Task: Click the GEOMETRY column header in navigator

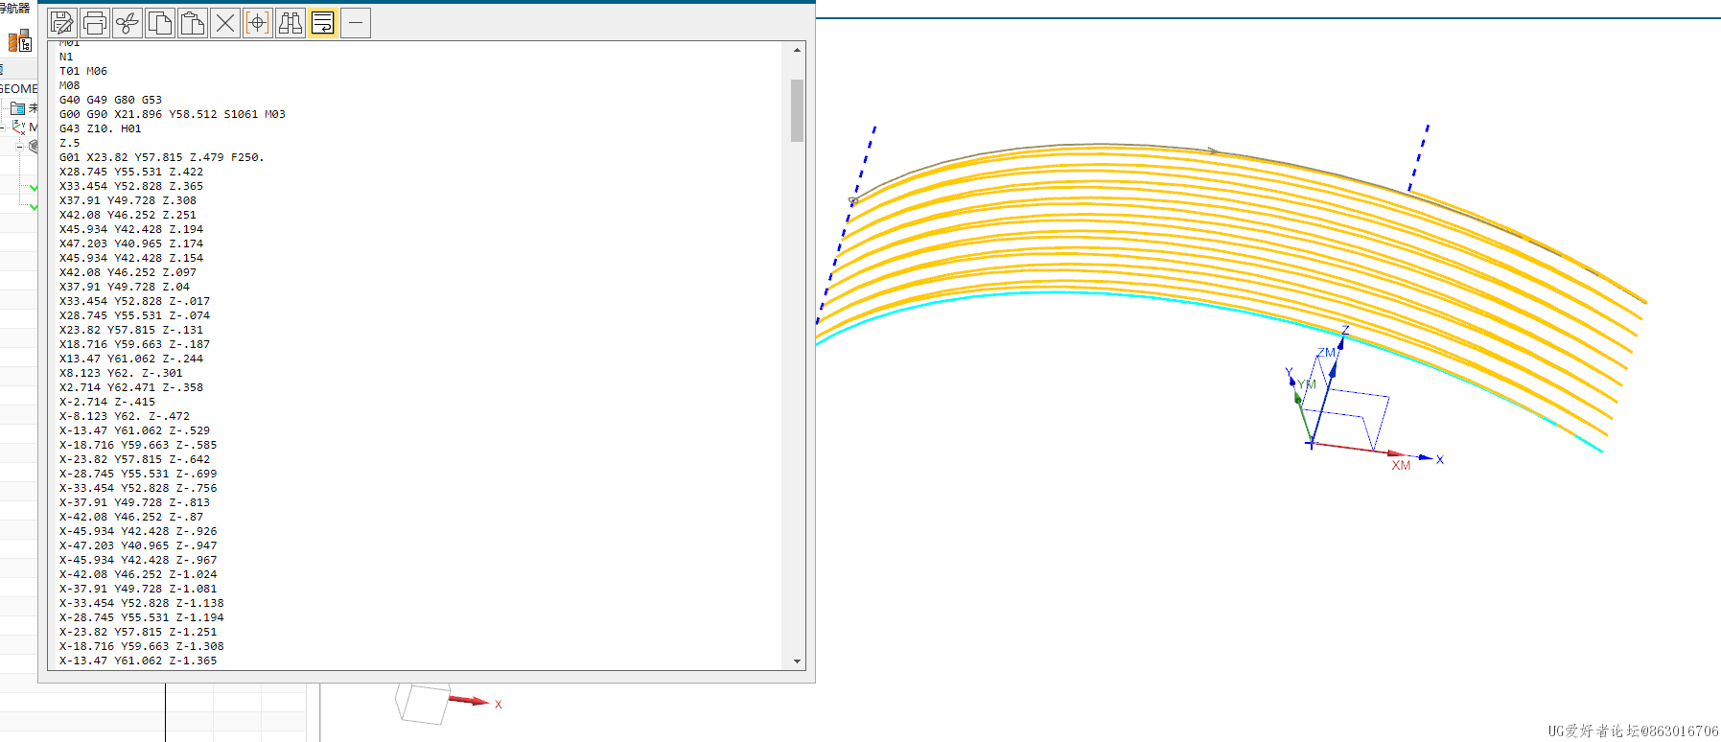Action: click(18, 88)
